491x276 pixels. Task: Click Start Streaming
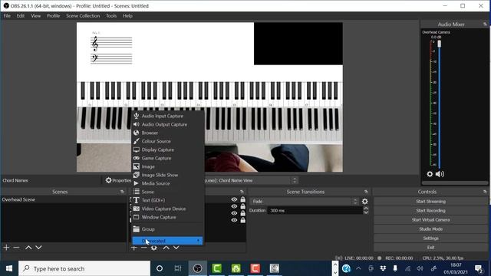pos(431,202)
